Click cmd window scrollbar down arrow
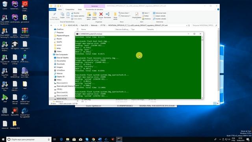The image size is (252, 142). tap(202, 98)
